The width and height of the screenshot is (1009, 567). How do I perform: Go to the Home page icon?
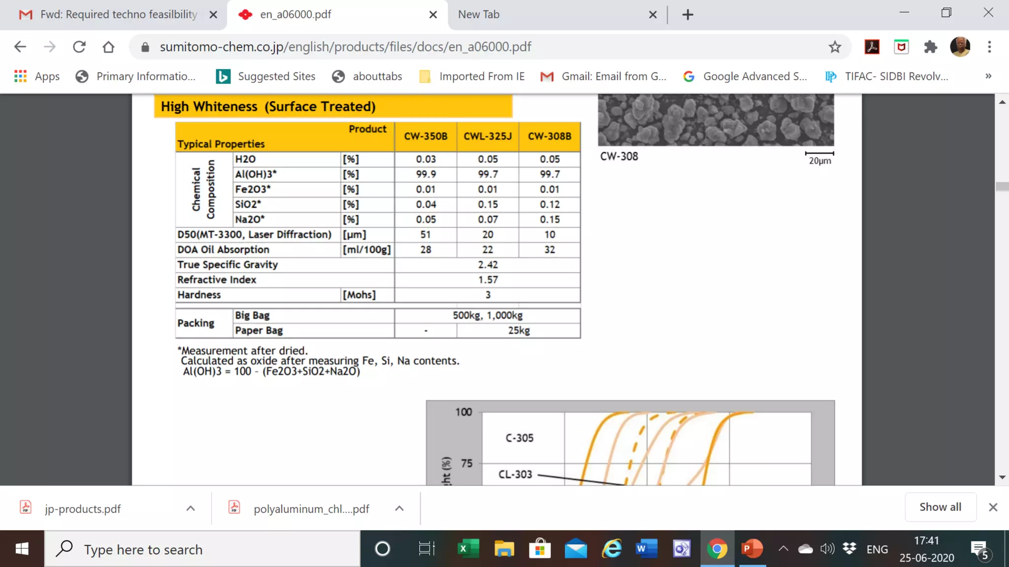108,47
